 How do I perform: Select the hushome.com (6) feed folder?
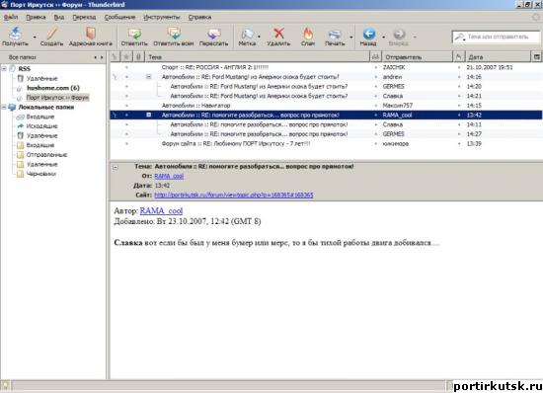click(53, 88)
